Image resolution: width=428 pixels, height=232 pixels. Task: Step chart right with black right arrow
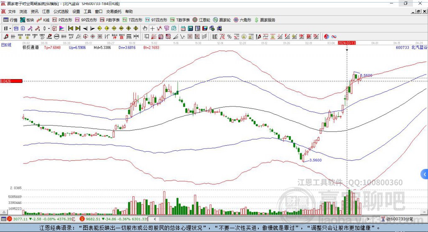point(92,28)
